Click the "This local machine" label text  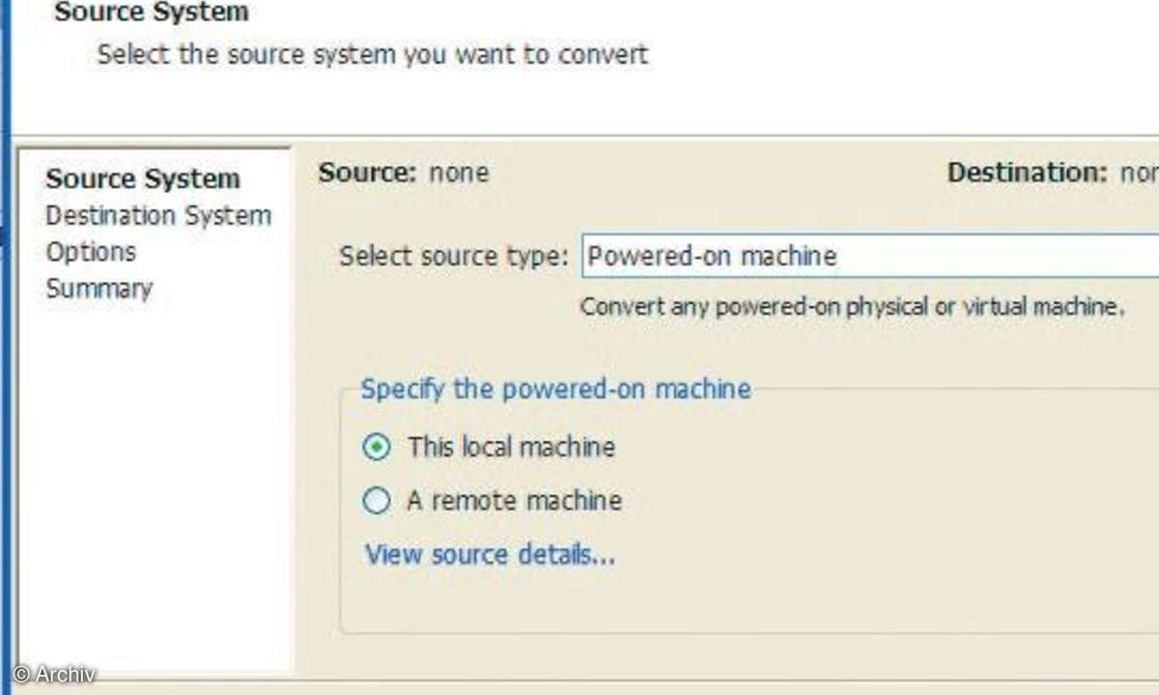[511, 447]
